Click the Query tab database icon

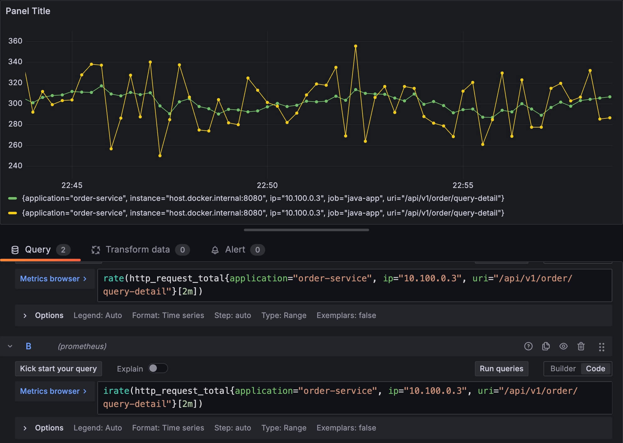(x=15, y=250)
